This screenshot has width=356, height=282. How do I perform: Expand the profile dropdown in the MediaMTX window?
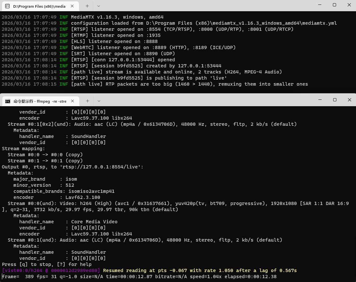click(99, 6)
